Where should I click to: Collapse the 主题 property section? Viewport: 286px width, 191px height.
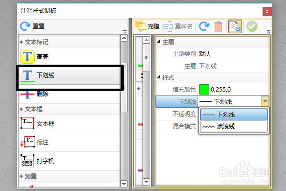158,42
